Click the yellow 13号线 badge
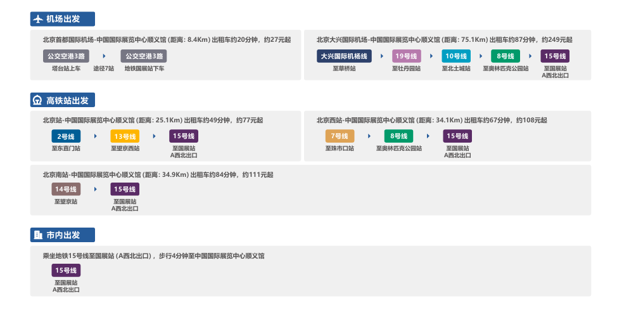The image size is (617, 310). click(125, 136)
